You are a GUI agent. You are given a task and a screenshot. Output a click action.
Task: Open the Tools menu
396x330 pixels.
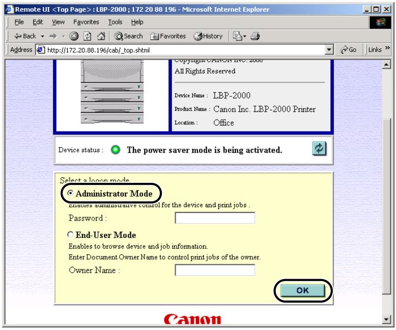pyautogui.click(x=115, y=22)
